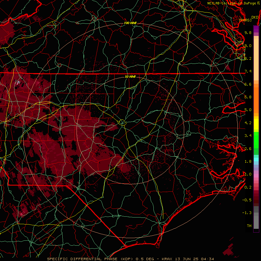
Task: Pick the gray band at scale bottom
Action: (256, 222)
